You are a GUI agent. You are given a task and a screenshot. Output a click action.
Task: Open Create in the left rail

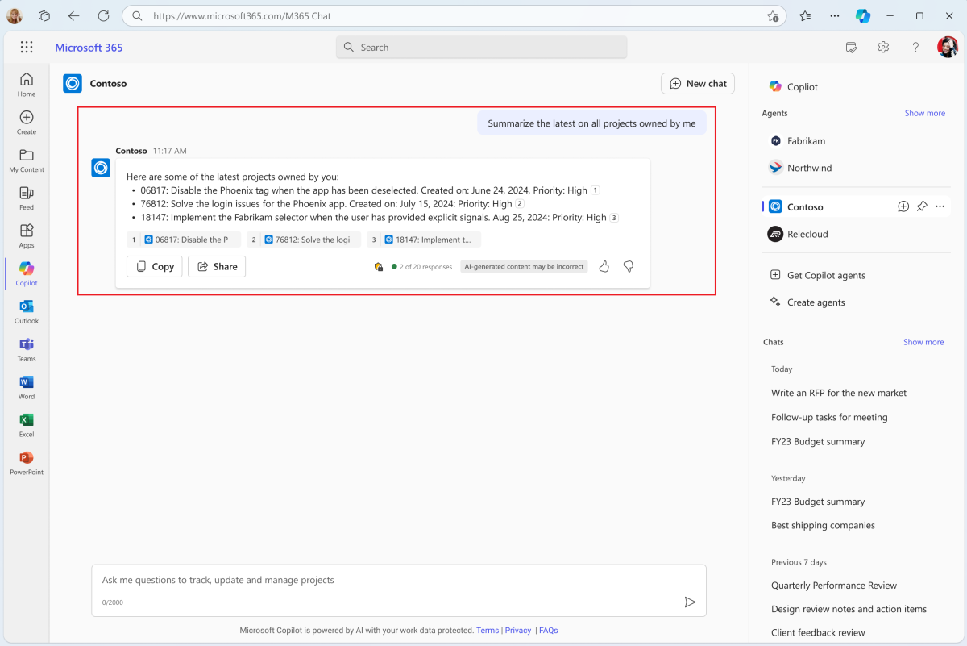click(x=27, y=122)
